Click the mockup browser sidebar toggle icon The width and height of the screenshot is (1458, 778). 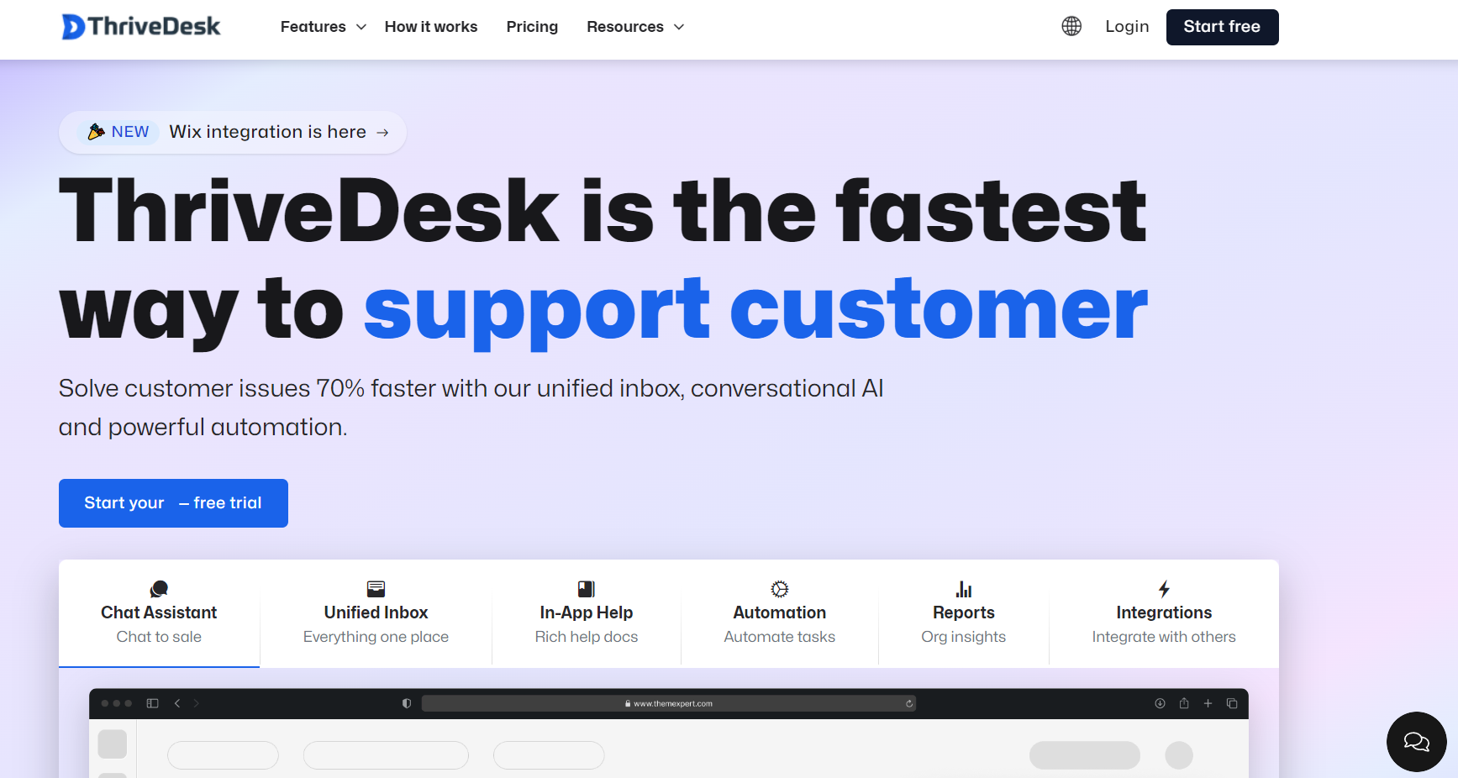pyautogui.click(x=152, y=703)
